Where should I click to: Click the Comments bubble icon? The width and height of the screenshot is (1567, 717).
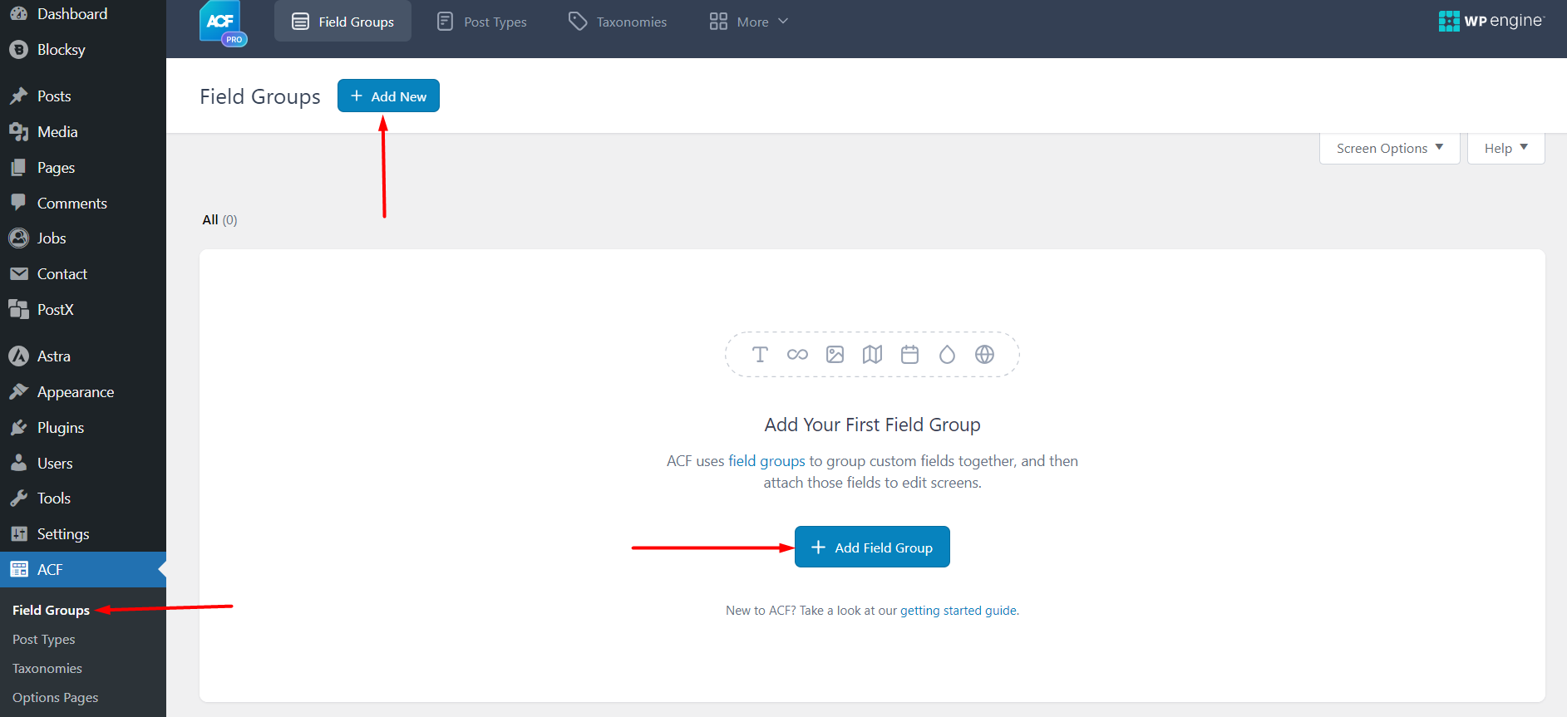pos(18,204)
